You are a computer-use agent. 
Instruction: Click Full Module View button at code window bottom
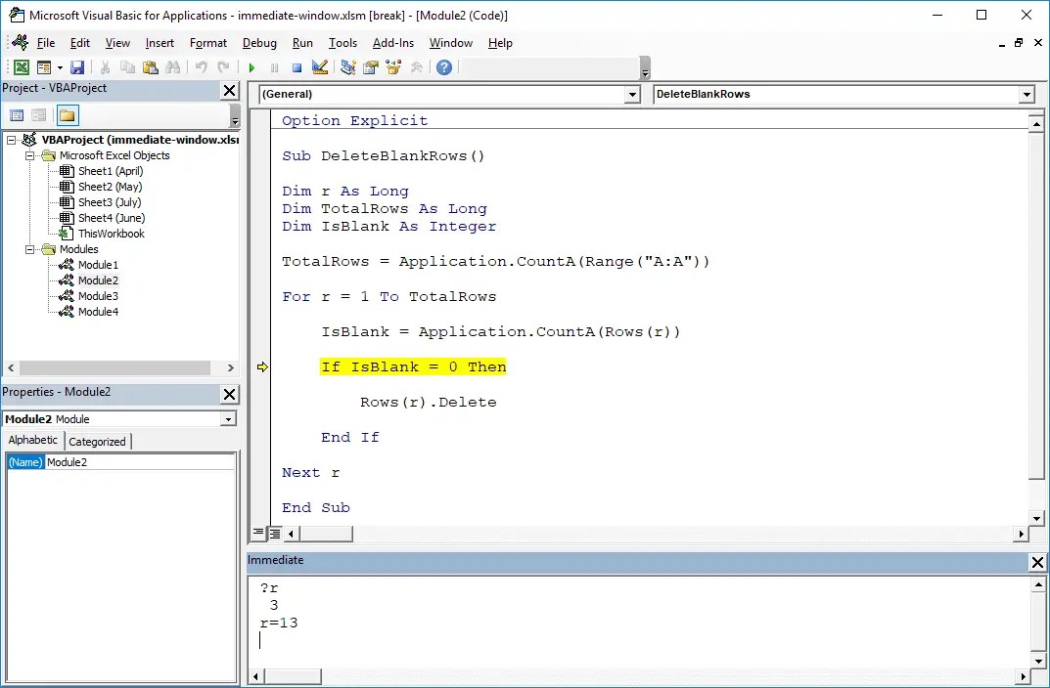click(x=275, y=533)
